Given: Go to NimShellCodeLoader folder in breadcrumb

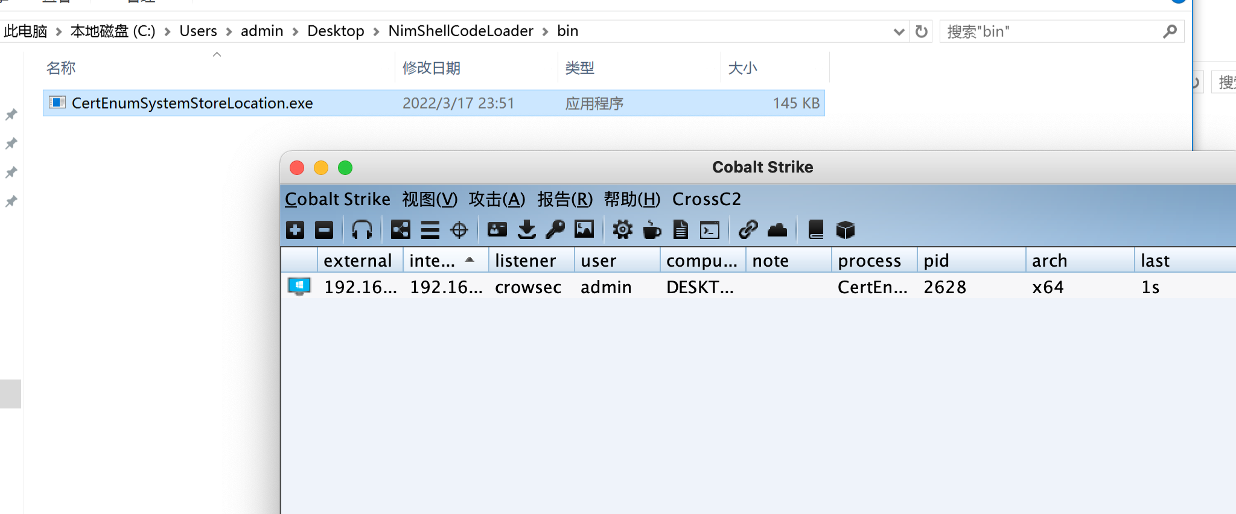Looking at the screenshot, I should coord(460,31).
